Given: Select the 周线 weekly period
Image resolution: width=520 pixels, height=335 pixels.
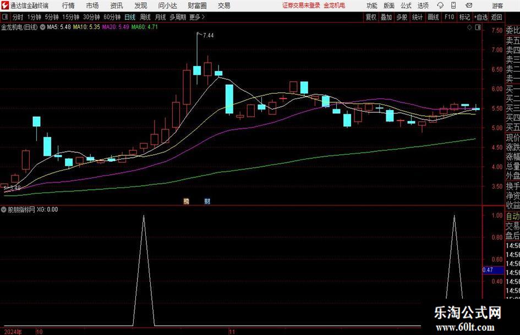Looking at the screenshot, I should coord(145,17).
